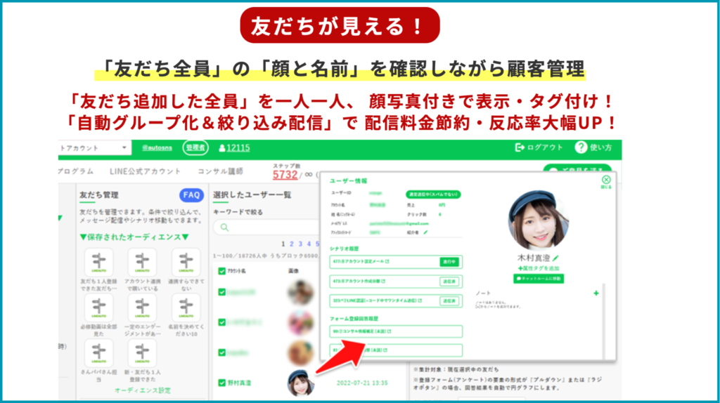Click the 進行中 status button
Viewport: 720px width, 403px height.
pyautogui.click(x=449, y=262)
